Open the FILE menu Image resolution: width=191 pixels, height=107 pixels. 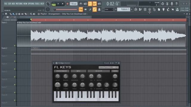6,4
